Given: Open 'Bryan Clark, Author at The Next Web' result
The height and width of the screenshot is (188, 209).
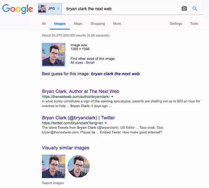Looking at the screenshot, I should click(x=81, y=91).
